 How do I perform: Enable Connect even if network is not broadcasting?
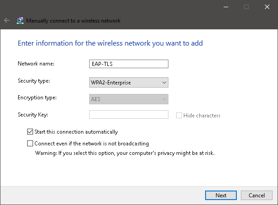(30, 144)
